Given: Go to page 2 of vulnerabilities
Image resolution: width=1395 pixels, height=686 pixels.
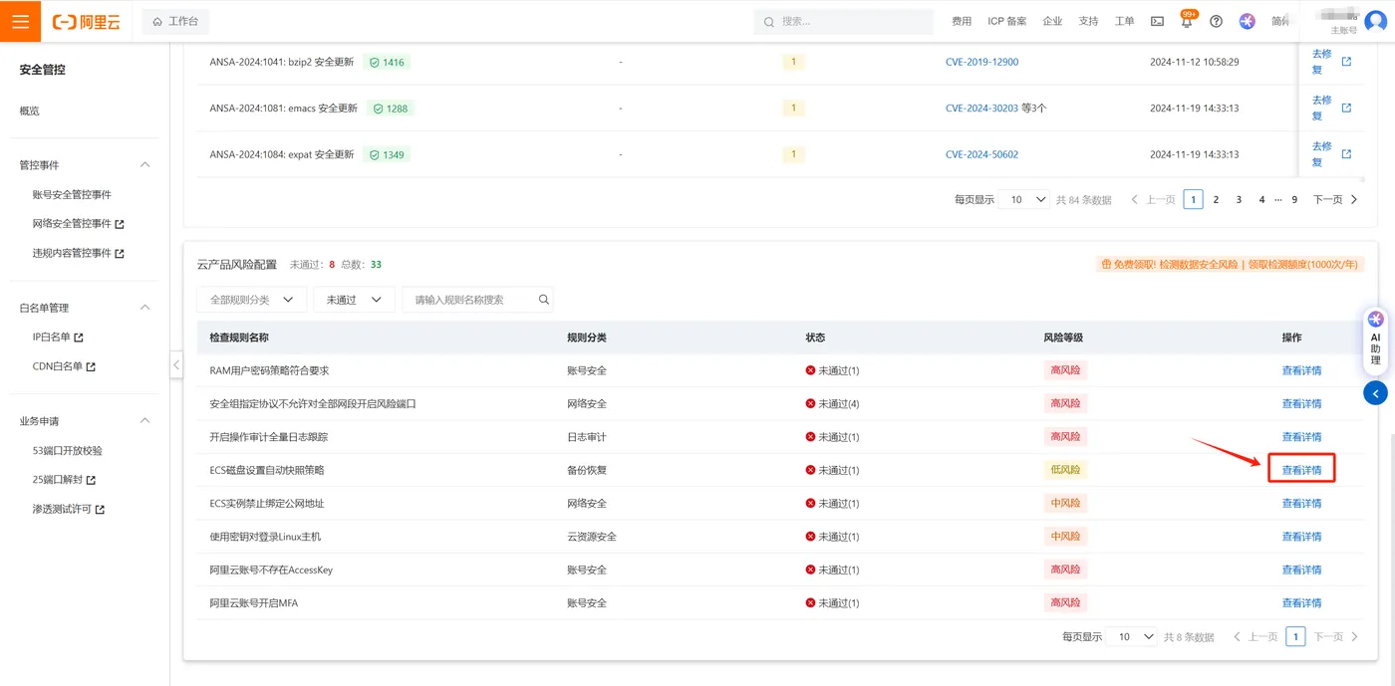Looking at the screenshot, I should pos(1216,199).
